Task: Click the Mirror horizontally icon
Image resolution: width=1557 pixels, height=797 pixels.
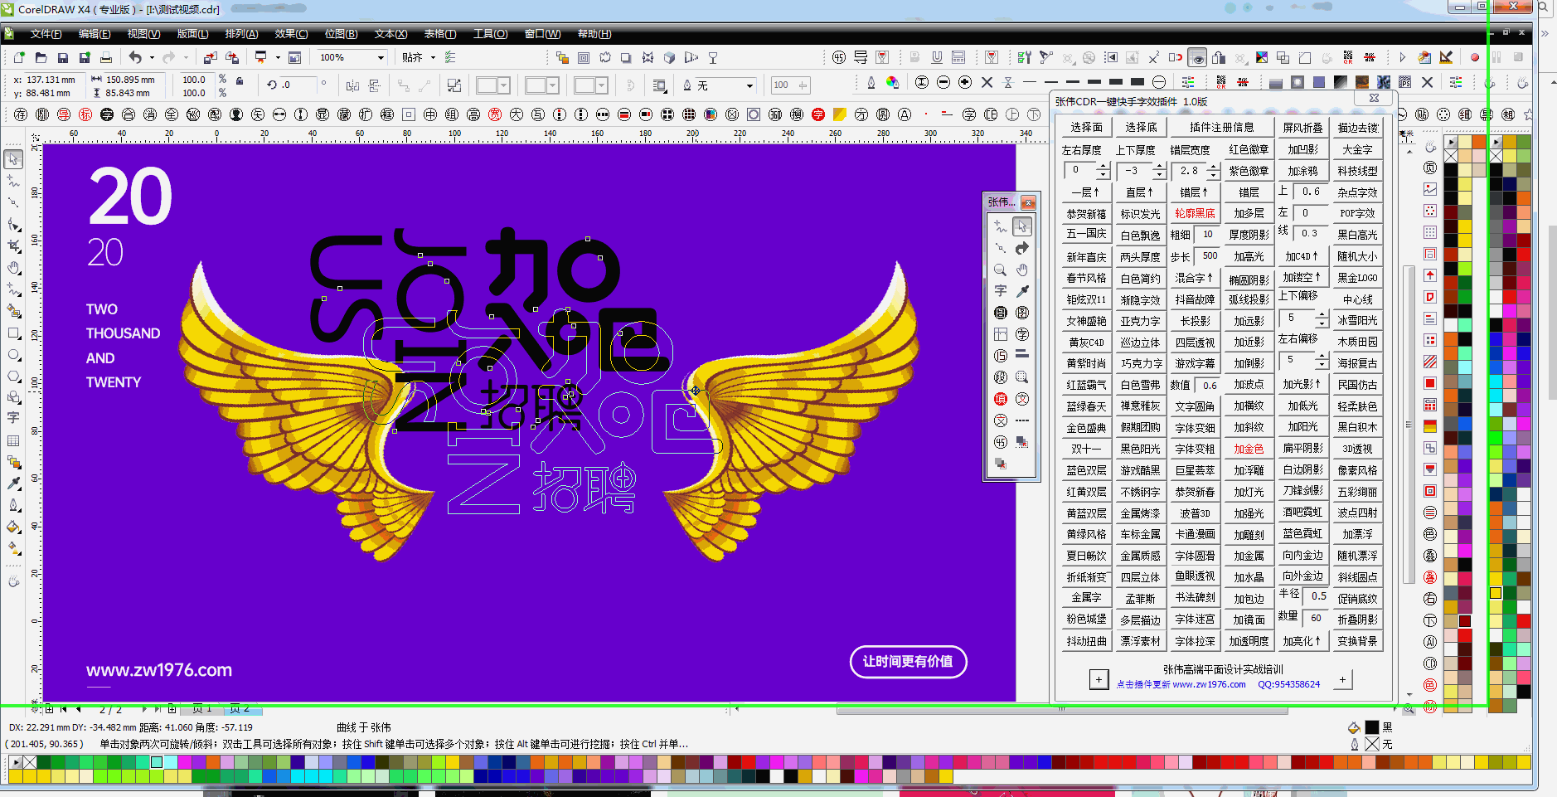Action: click(x=352, y=85)
